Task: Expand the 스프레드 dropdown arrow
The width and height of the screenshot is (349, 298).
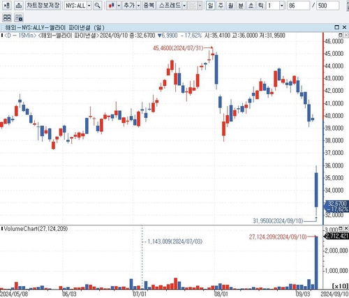Action: pyautogui.click(x=184, y=6)
